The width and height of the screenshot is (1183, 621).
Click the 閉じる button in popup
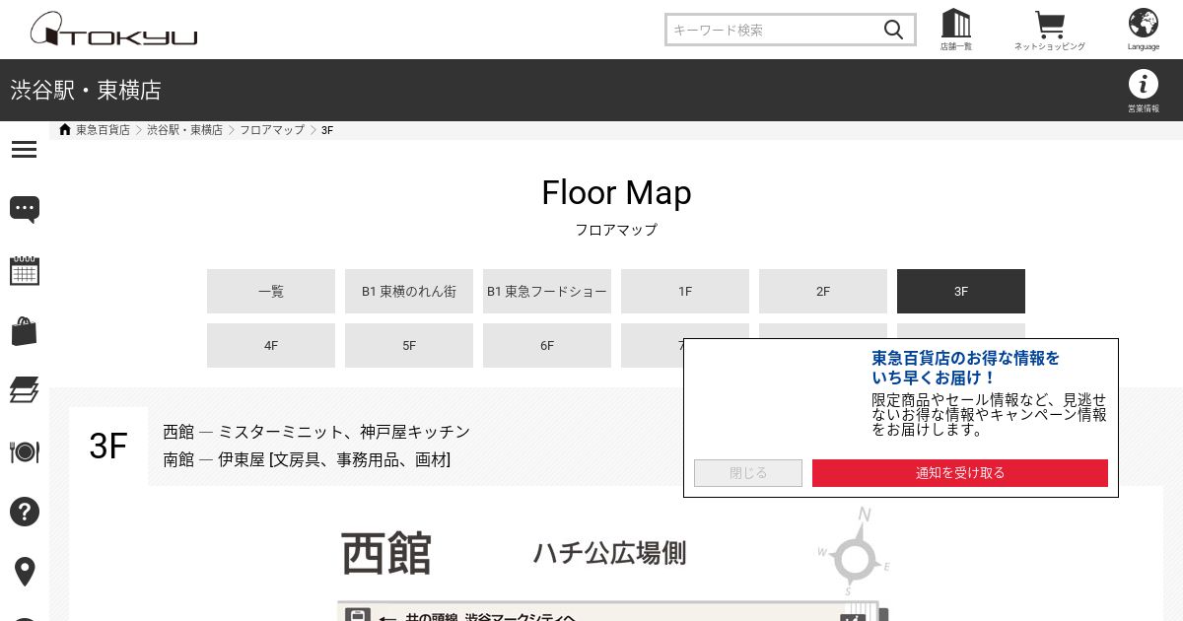748,473
